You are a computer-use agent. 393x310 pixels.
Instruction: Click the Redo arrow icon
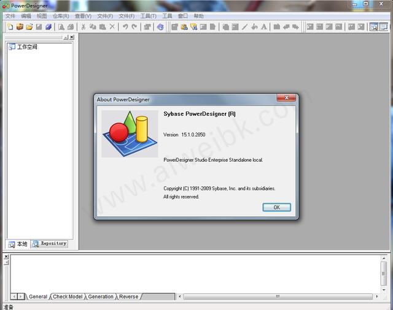[x=134, y=27]
